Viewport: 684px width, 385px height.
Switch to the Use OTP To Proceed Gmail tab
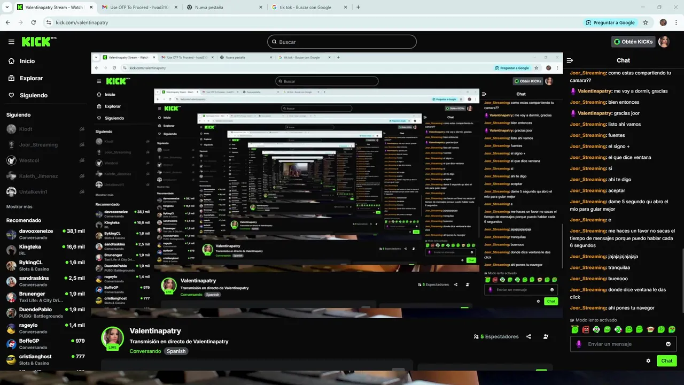pos(139,7)
